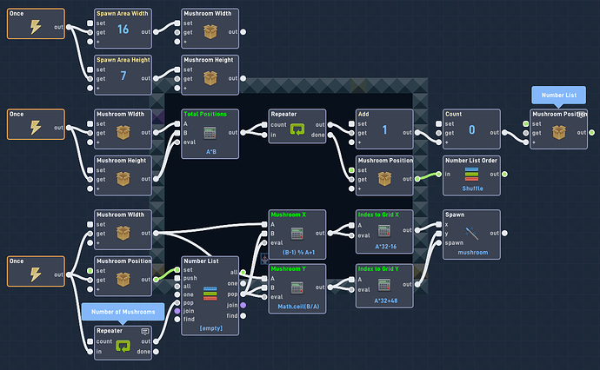
Task: Select the calculator icon in Total Positions node
Action: coord(210,133)
